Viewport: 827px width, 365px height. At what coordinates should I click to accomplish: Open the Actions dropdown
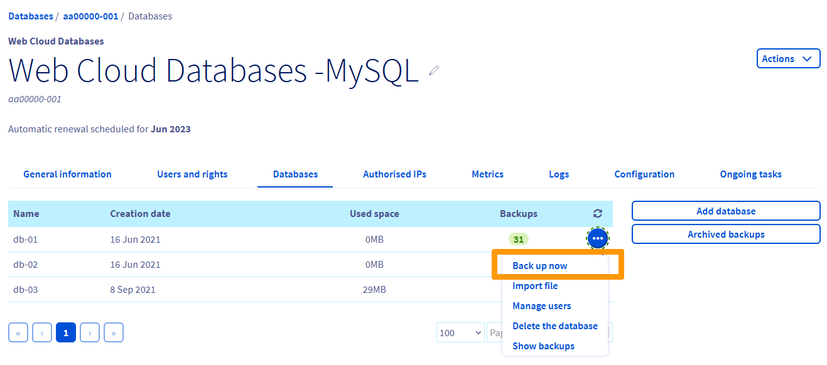pos(788,58)
